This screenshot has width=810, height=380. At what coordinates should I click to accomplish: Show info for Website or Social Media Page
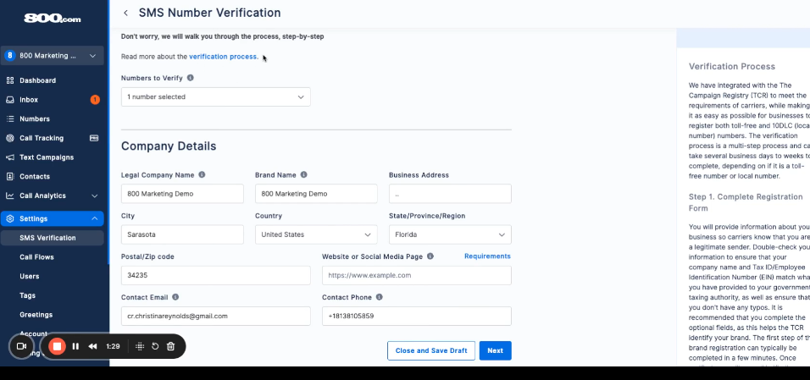click(x=430, y=256)
